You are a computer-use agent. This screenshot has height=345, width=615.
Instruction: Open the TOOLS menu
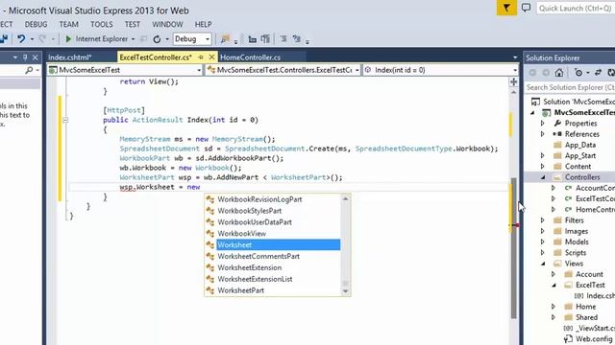point(102,24)
